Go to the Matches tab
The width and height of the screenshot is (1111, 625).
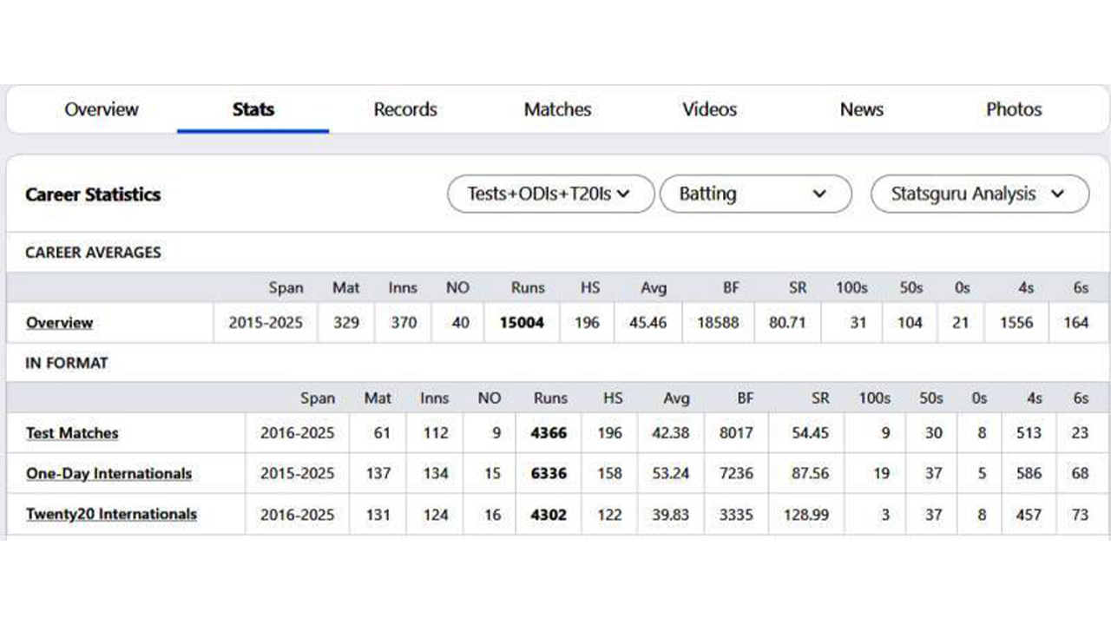pyautogui.click(x=557, y=109)
